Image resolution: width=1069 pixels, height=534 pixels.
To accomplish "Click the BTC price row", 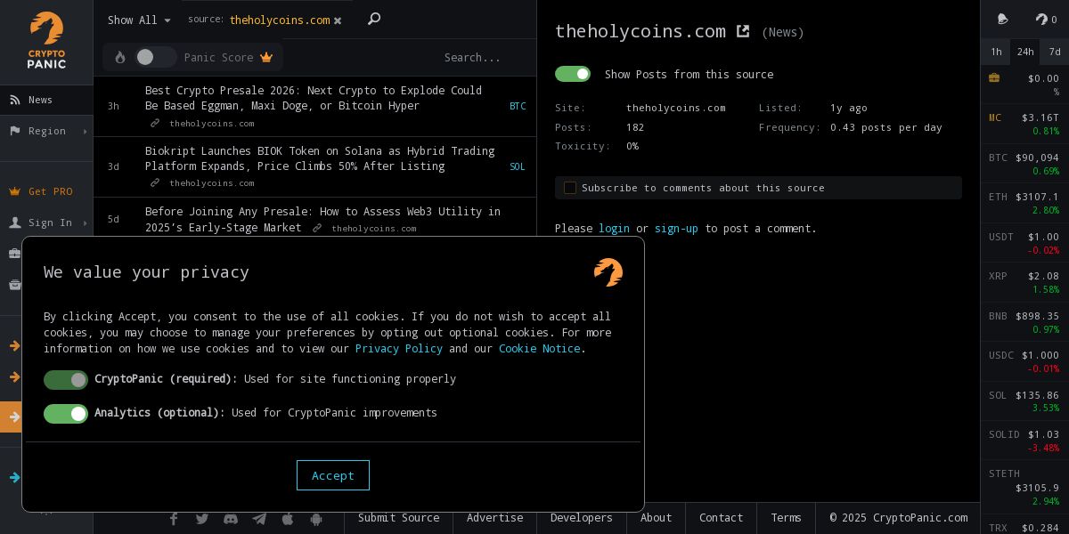I will pyautogui.click(x=1024, y=164).
